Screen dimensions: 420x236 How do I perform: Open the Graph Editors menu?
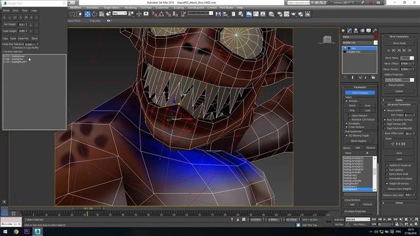click(112, 8)
